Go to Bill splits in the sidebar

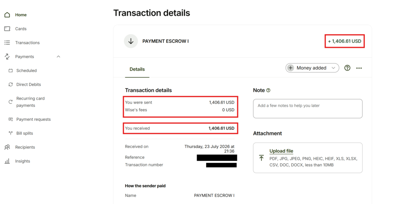pyautogui.click(x=25, y=133)
